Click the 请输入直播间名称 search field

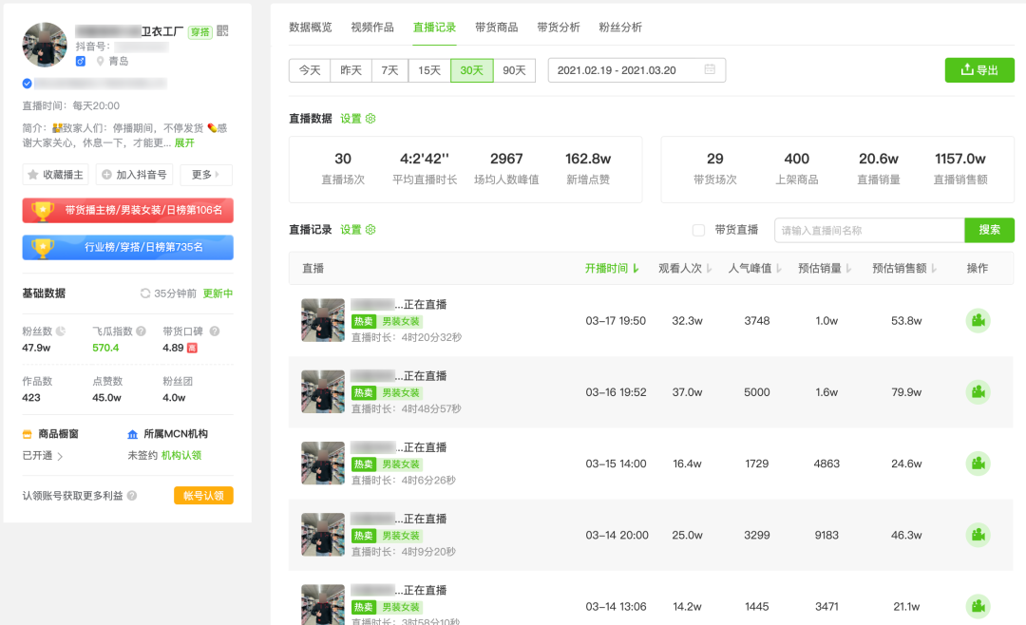pos(869,230)
